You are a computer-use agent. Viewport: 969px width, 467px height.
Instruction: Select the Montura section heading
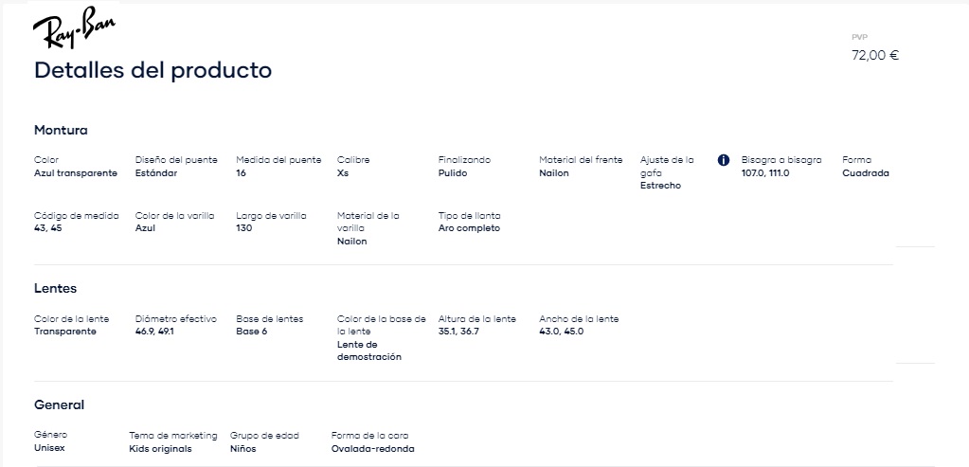click(61, 131)
